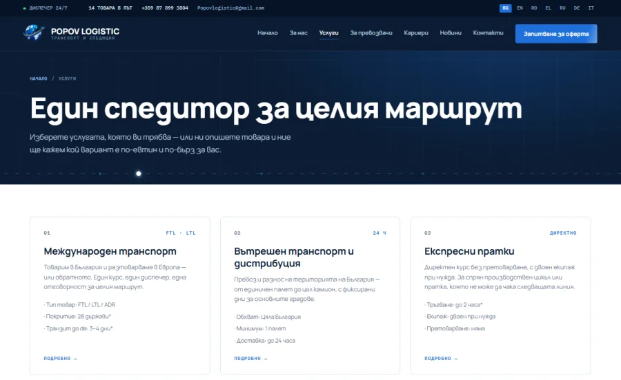Viewport: 621px width, 380px height.
Task: Click the Екипаж: двоен при нужда line
Action: tap(460, 317)
